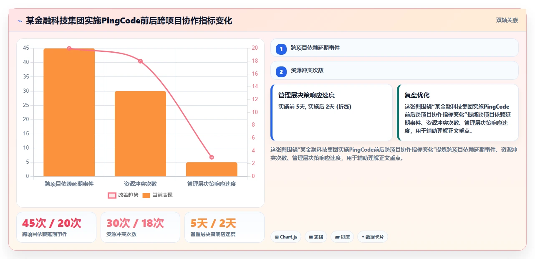Click the 5天 / 2天 stat card
The image size is (535, 259).
(x=225, y=227)
